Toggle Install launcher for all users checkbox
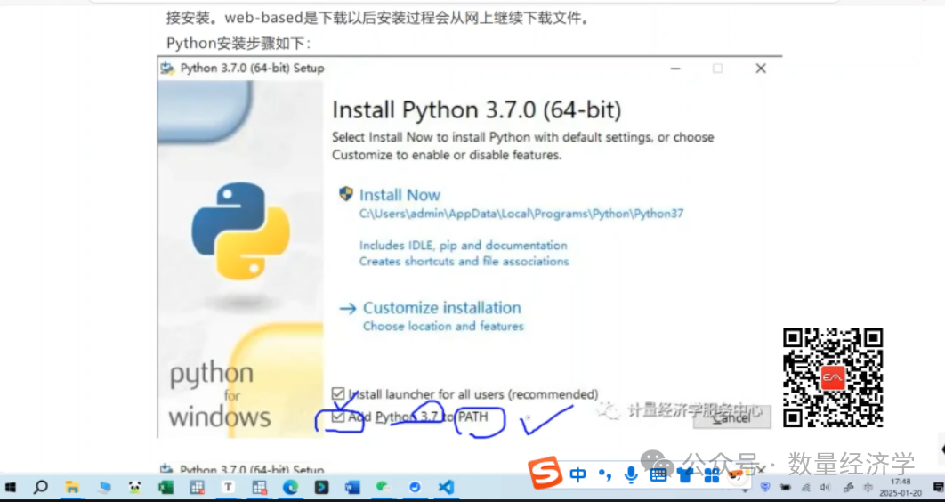Viewport: 945px width, 502px height. point(338,394)
